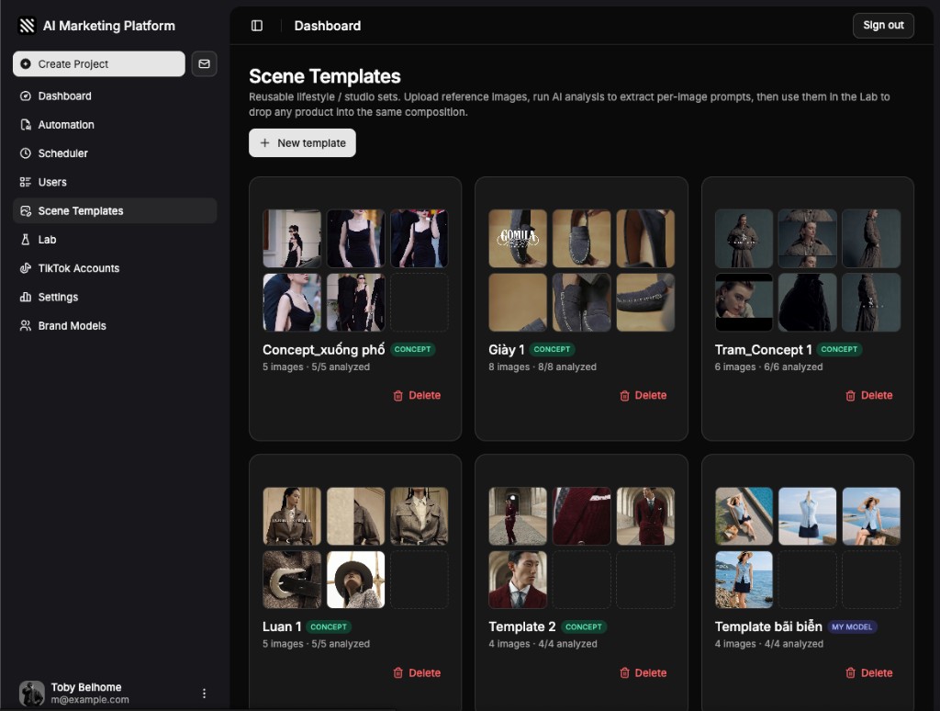This screenshot has height=711, width=940.
Task: Toggle the sidebar panel icon
Action: coord(257,25)
